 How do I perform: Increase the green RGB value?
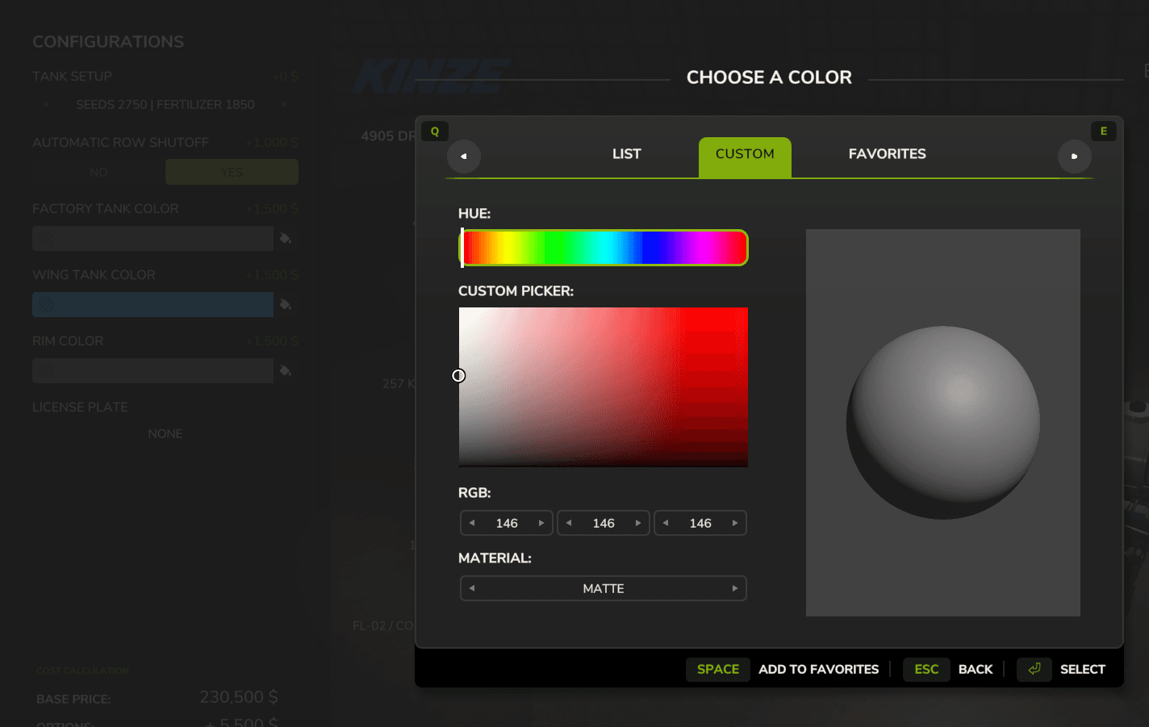pos(638,523)
